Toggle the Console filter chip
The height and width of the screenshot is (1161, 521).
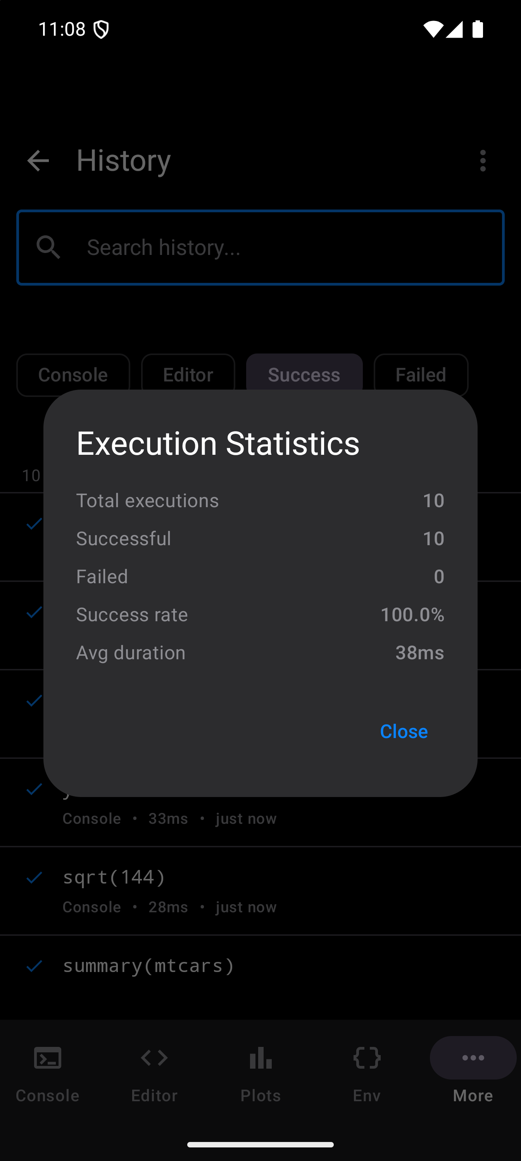coord(73,375)
